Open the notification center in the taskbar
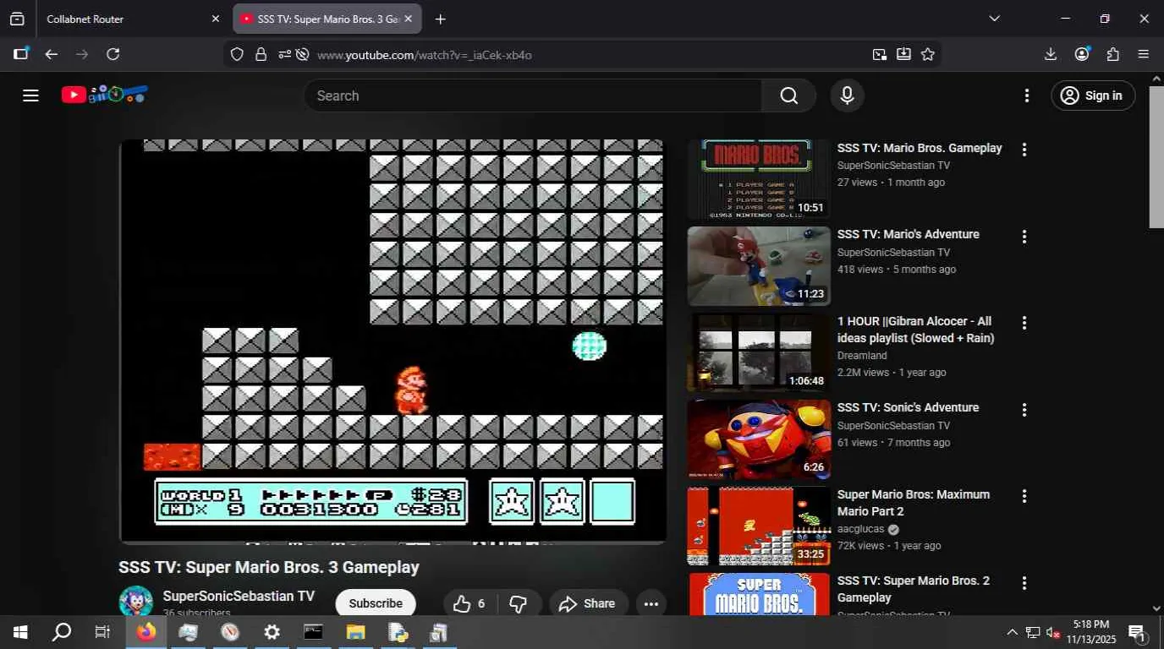1164x649 pixels. (x=1138, y=632)
